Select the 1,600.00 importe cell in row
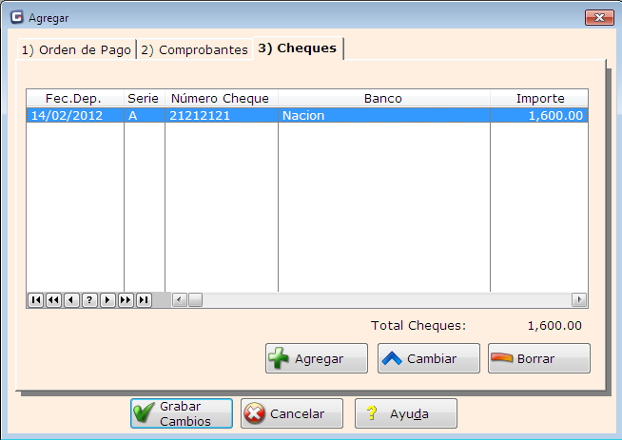This screenshot has height=440, width=622. (x=539, y=115)
